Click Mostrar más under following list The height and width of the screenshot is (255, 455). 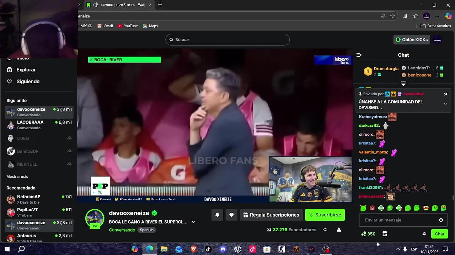click(x=17, y=176)
